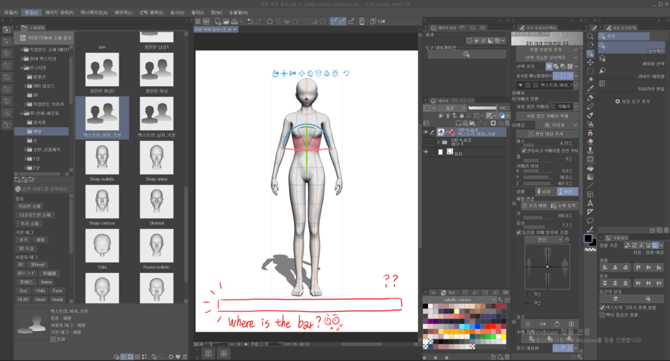
Task: Select the Text tool letter A
Action: tap(590, 203)
